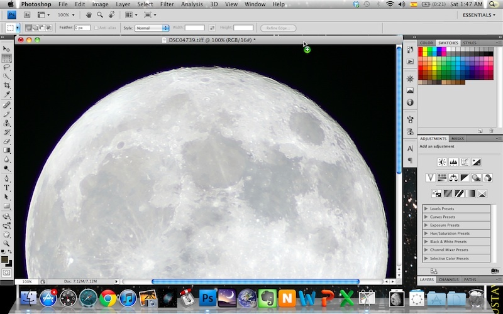The height and width of the screenshot is (314, 503).
Task: Add a Levels adjustment from icons
Action: point(453,162)
